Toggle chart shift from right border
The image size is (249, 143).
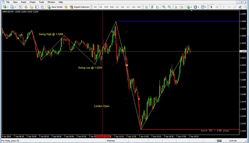(182, 7)
